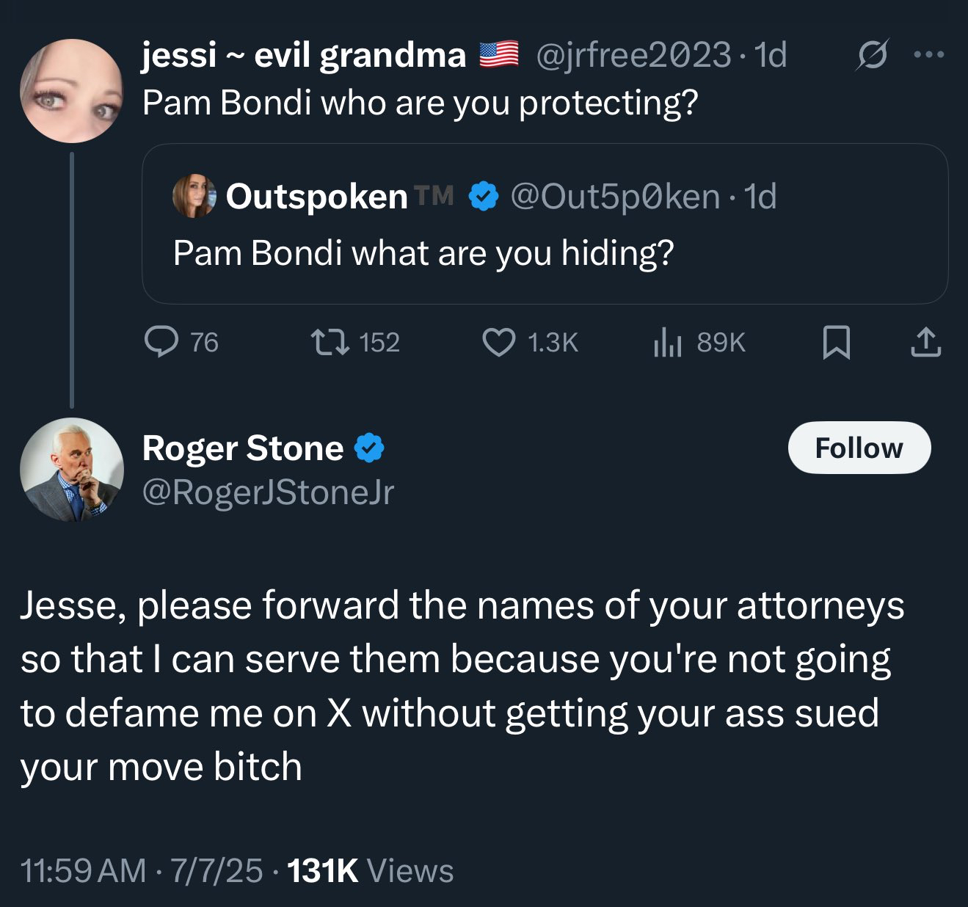Click the 11:59 AM 7/7/25 timestamp
968x907 pixels.
coord(141,871)
